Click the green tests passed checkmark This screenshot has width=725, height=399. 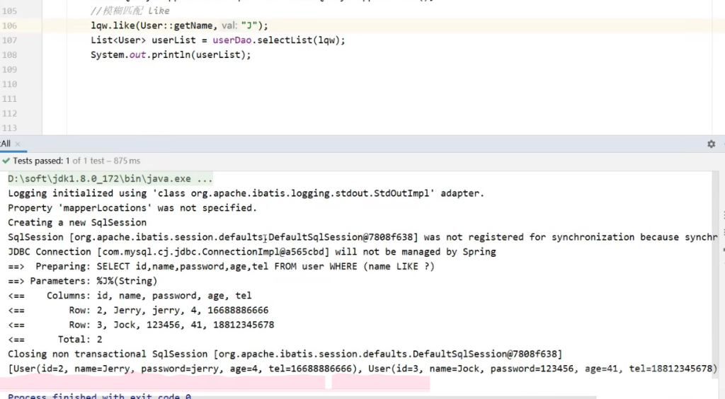(6, 161)
